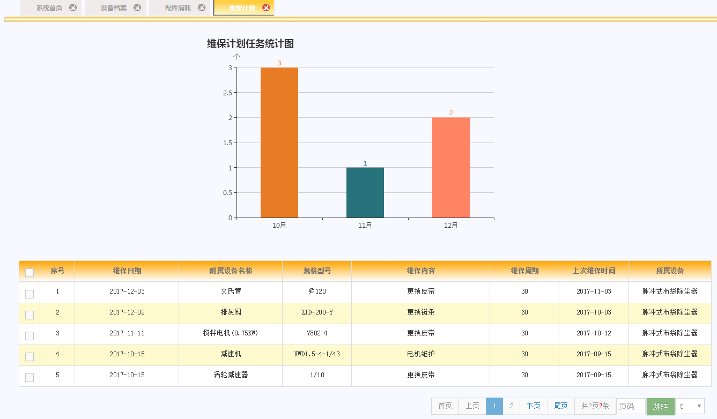Toggle the select-all checkbox in table header
Viewport: 717px width, 419px height.
tap(29, 272)
